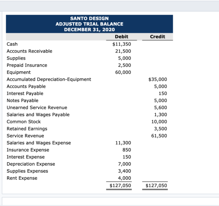This screenshot has height=206, width=219.
Task: Select the 21,500 Accounts Receivable amount
Action: pyautogui.click(x=123, y=51)
